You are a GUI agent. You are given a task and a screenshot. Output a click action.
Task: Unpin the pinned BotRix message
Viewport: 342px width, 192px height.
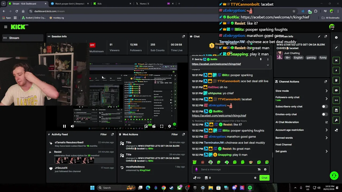pos(261,59)
